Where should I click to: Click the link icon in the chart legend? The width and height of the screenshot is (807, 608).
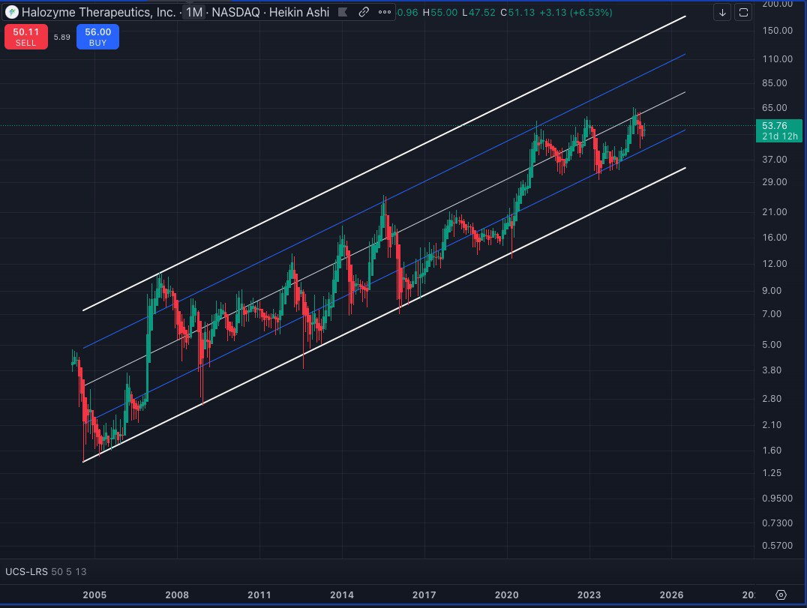[364, 13]
